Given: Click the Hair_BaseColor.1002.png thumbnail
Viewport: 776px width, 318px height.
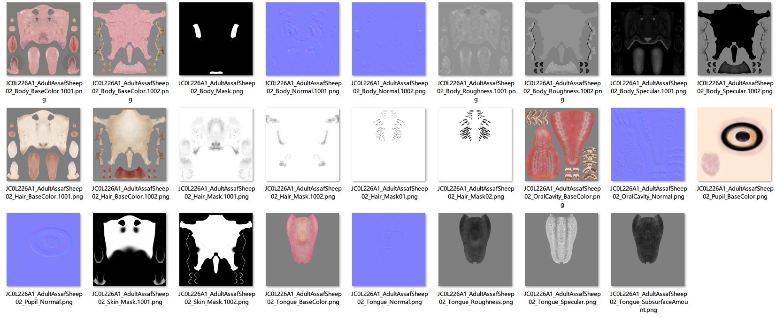Looking at the screenshot, I should click(x=130, y=144).
